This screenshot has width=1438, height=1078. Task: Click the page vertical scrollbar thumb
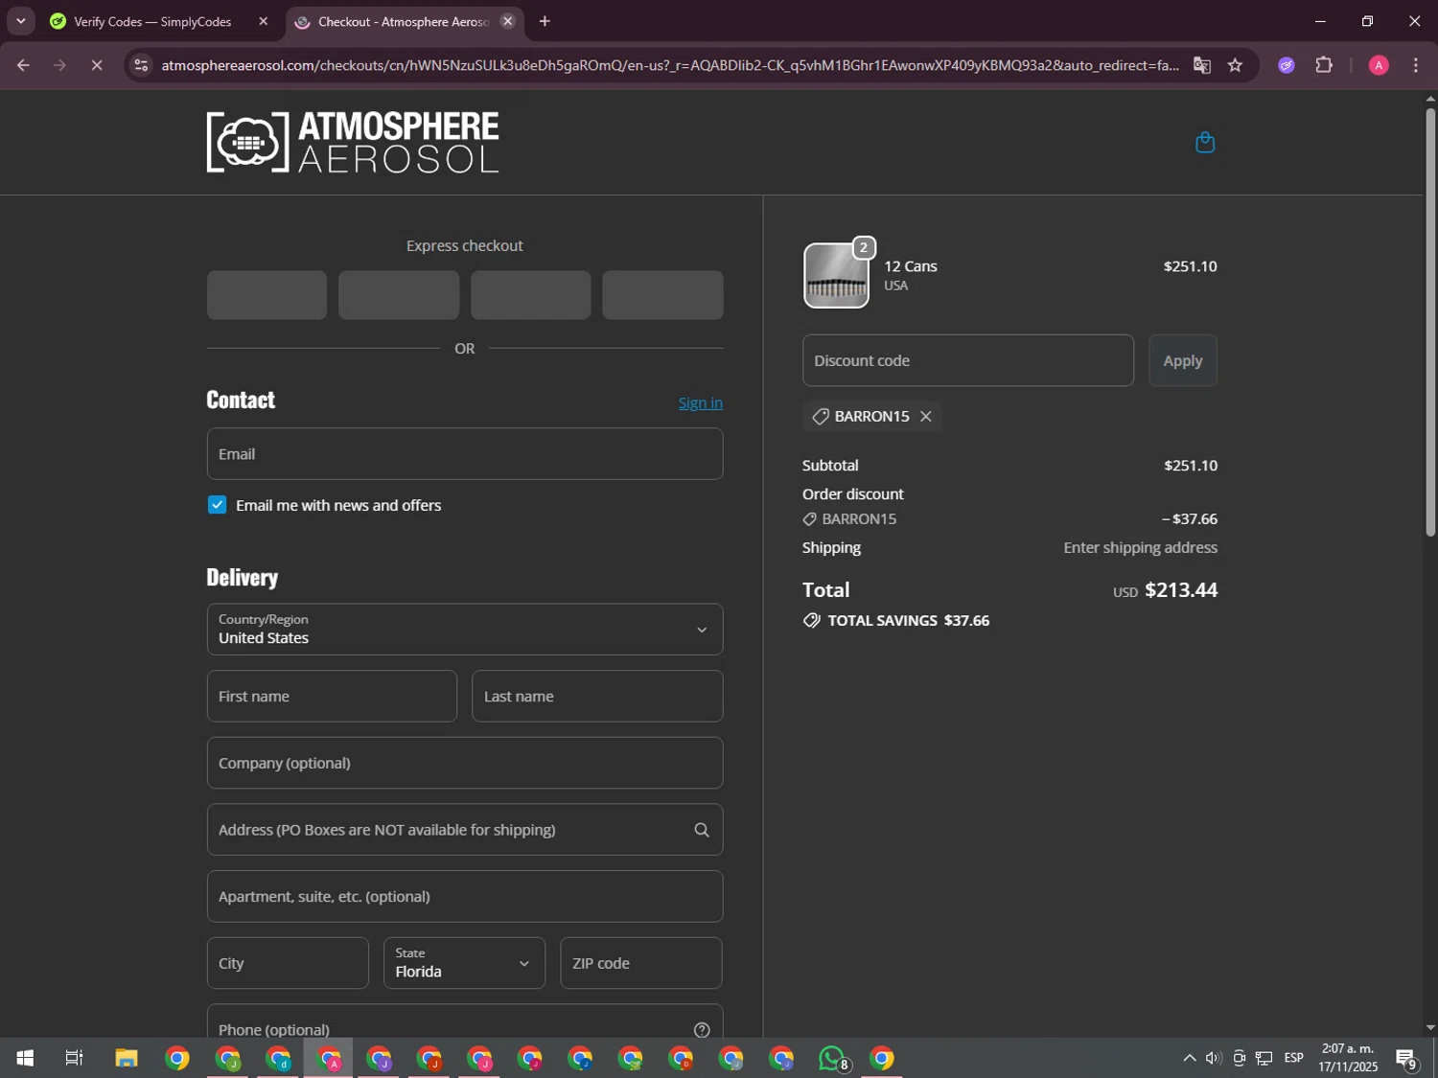[1430, 321]
